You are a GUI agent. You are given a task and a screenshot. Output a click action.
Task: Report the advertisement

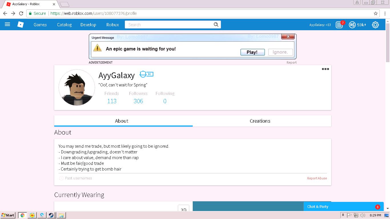point(292,62)
